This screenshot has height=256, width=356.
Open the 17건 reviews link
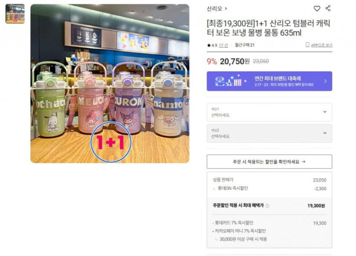tap(223, 45)
